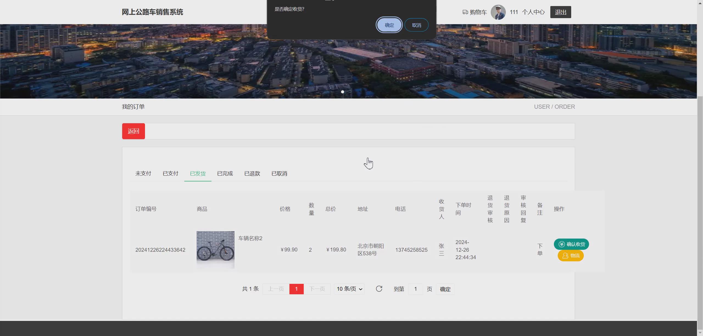Click the red 返回 back button

(133, 131)
